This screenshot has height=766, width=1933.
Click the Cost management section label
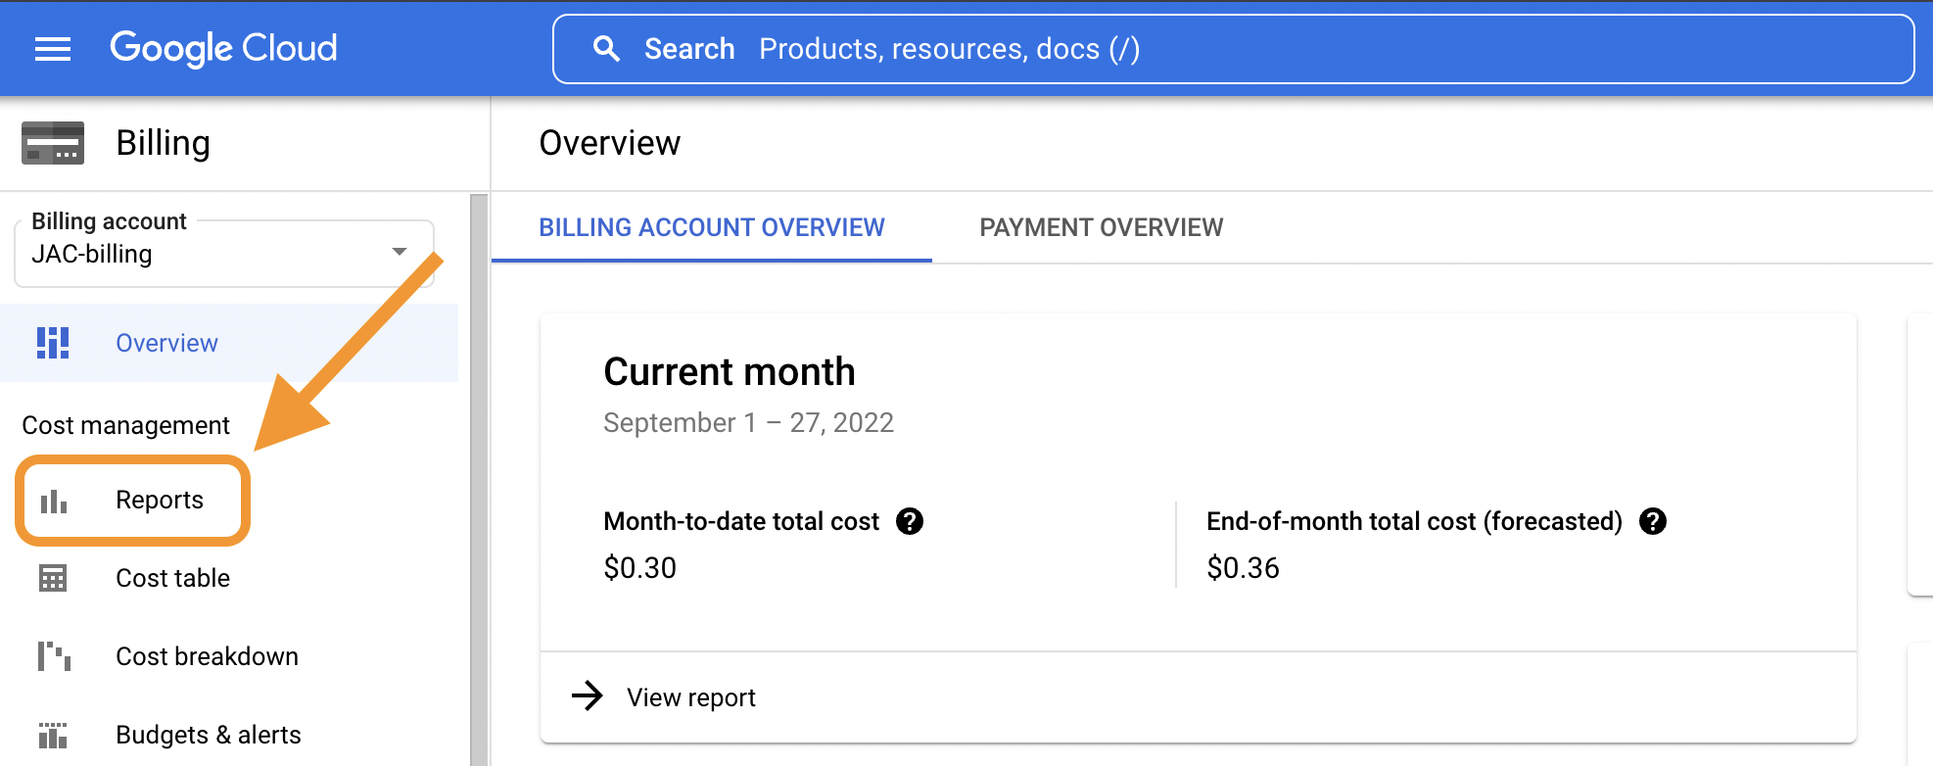126,425
